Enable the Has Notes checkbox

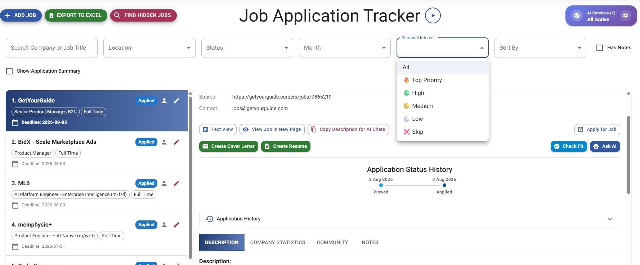point(600,48)
